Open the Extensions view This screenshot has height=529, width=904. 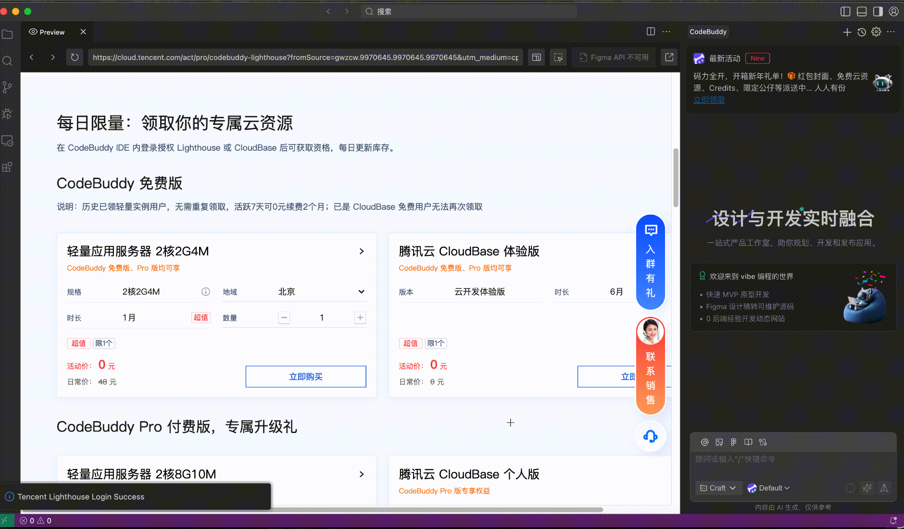(7, 167)
